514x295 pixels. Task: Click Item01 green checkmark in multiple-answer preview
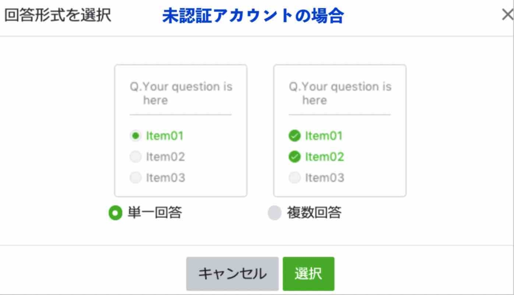click(295, 135)
